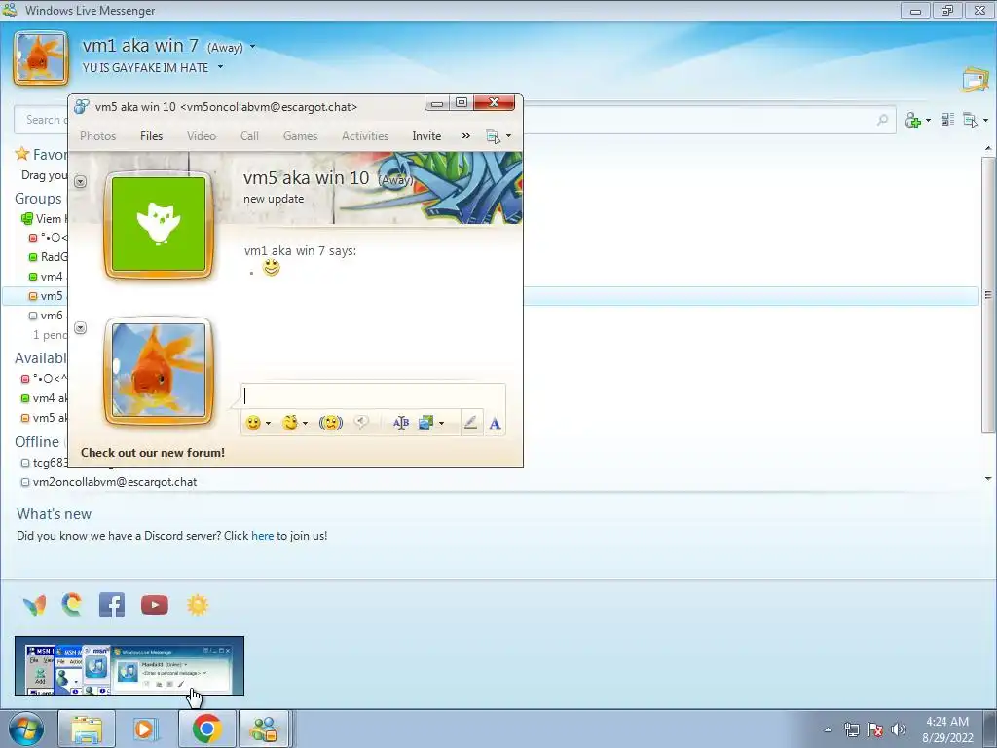This screenshot has height=748, width=997.
Task: Click the Windows Start button
Action: (x=26, y=729)
